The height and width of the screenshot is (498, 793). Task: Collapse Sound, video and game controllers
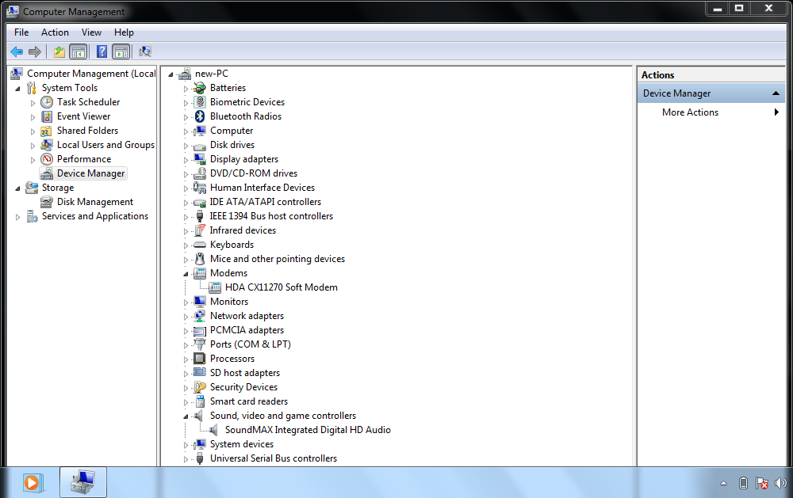[x=186, y=416]
